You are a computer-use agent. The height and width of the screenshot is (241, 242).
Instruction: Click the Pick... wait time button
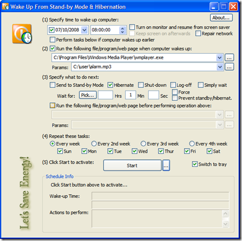88,95
